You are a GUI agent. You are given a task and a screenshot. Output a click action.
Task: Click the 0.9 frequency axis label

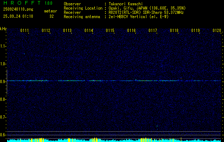[x=3, y=82]
